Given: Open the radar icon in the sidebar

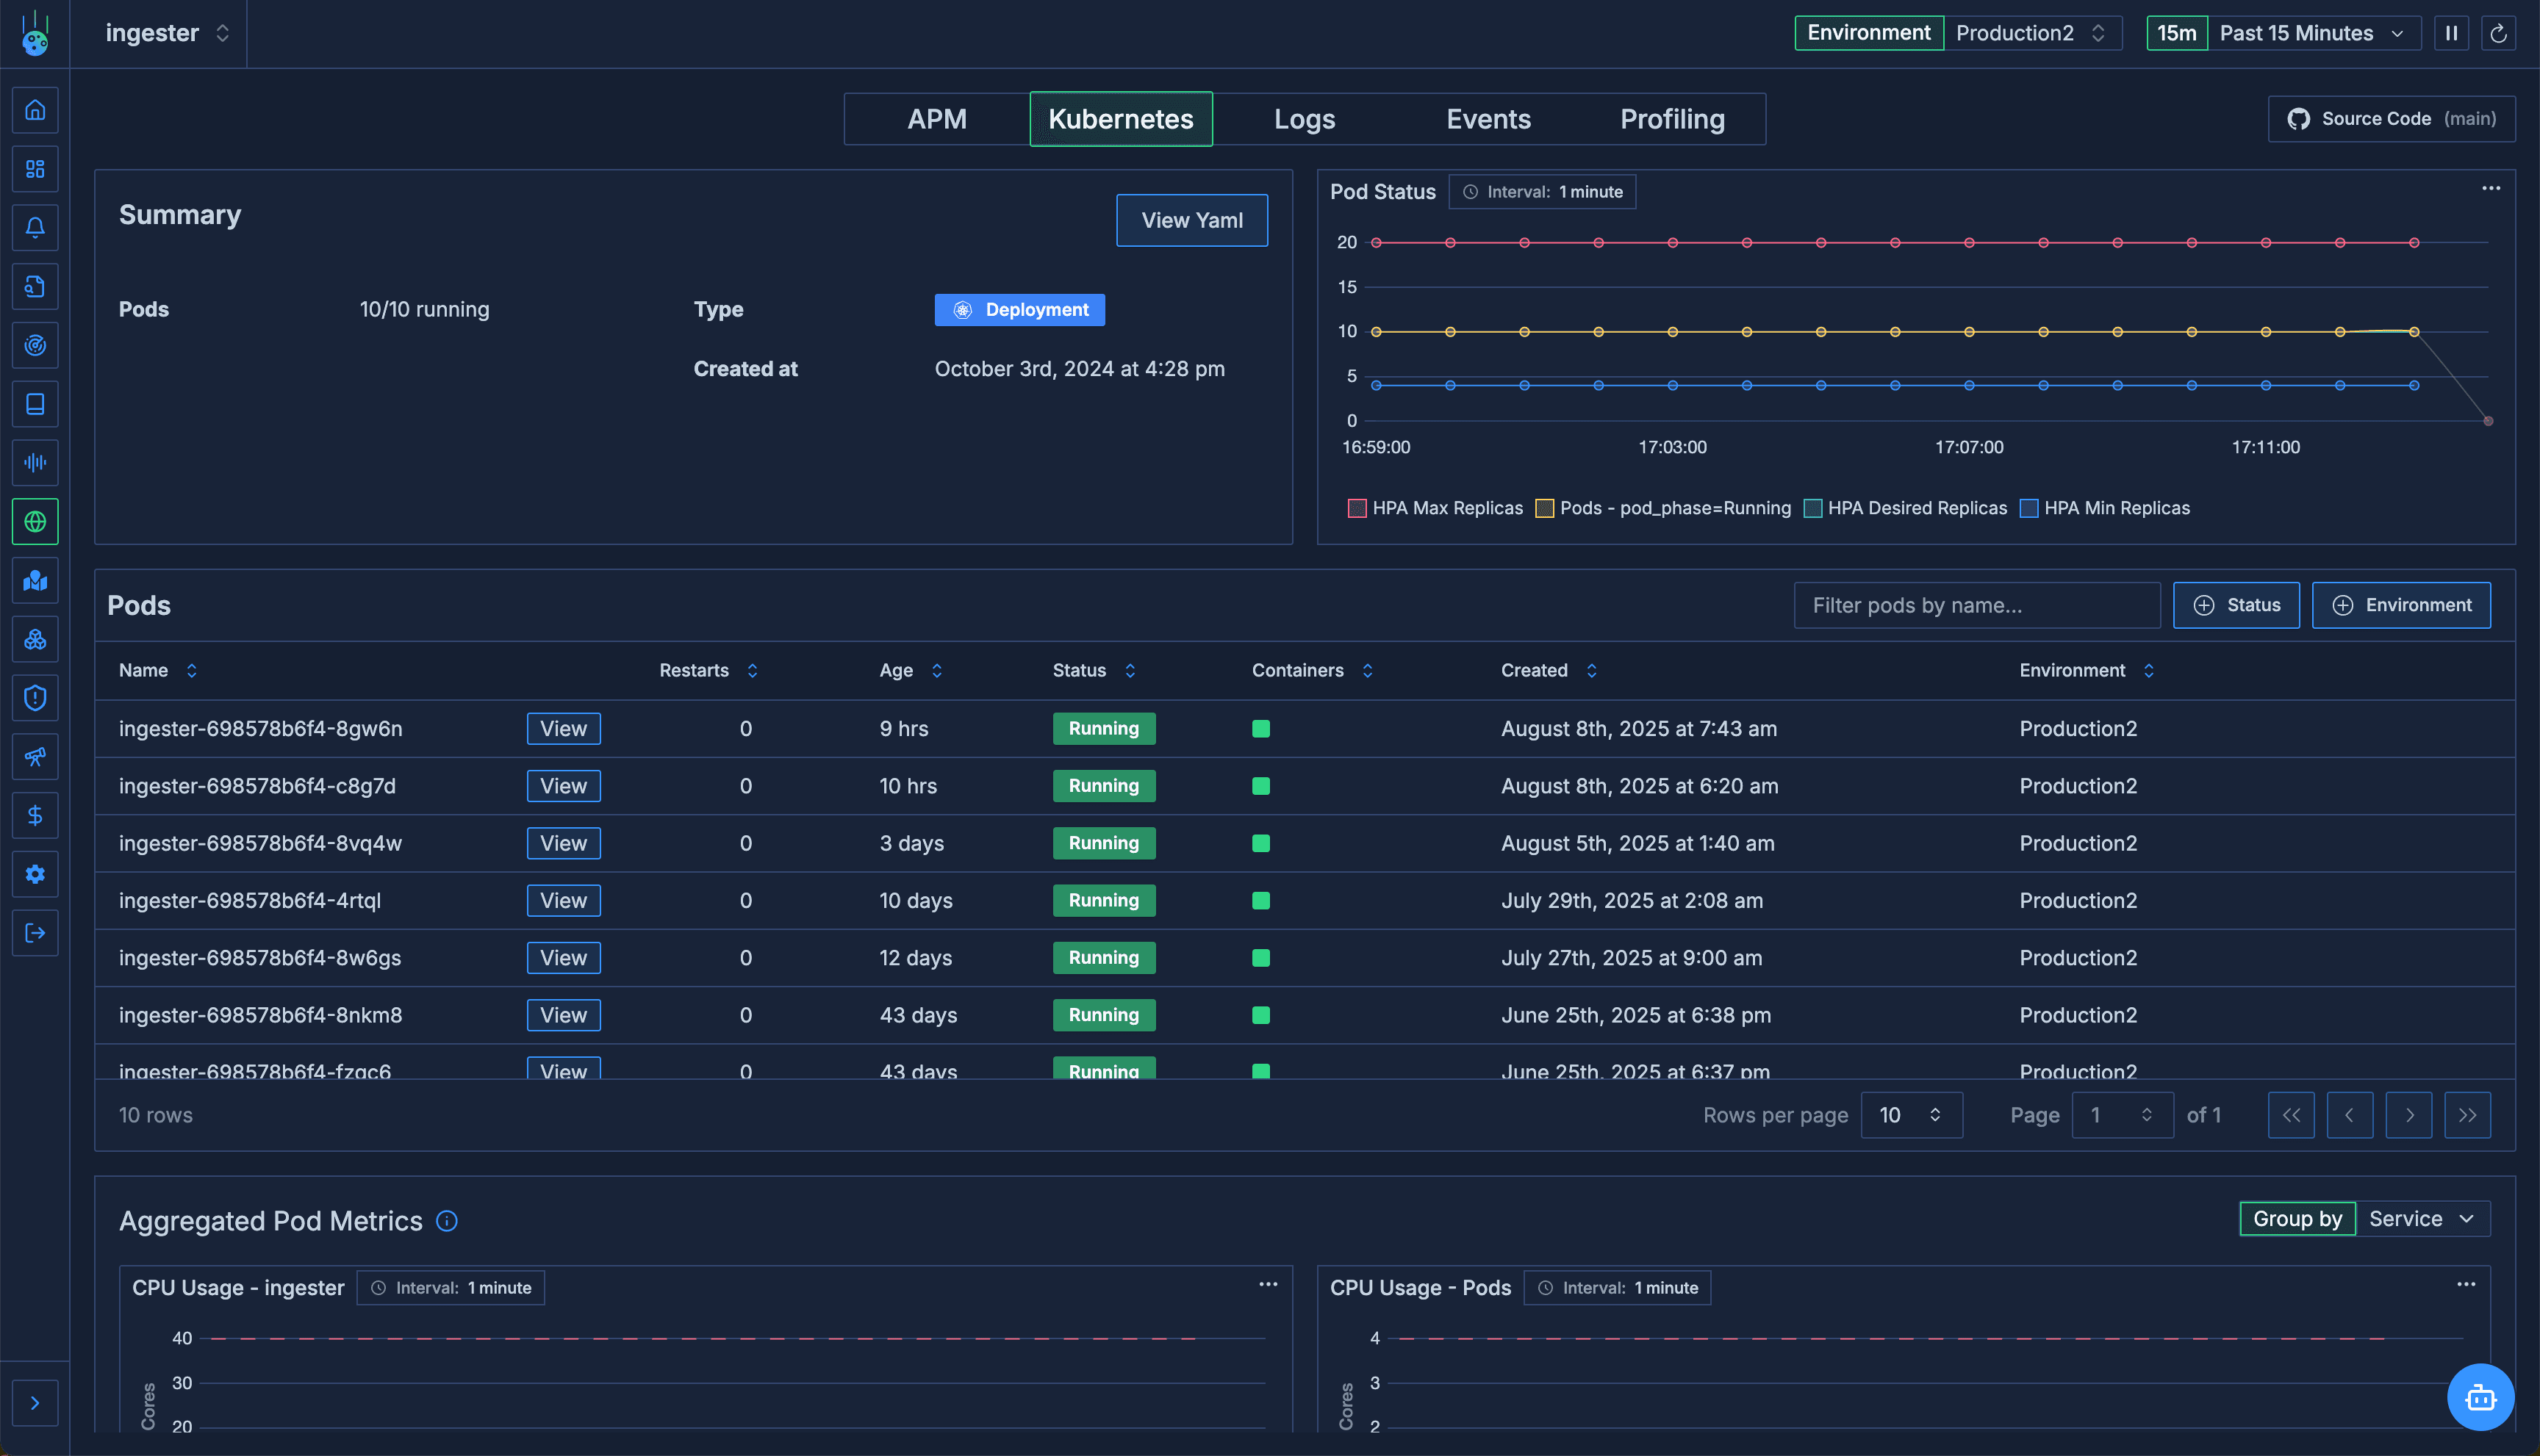Looking at the screenshot, I should pyautogui.click(x=35, y=346).
